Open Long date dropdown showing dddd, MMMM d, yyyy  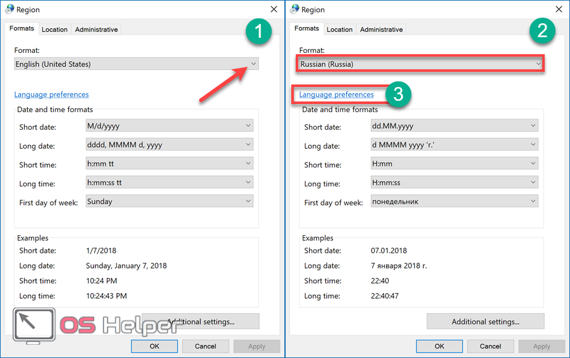pyautogui.click(x=169, y=145)
